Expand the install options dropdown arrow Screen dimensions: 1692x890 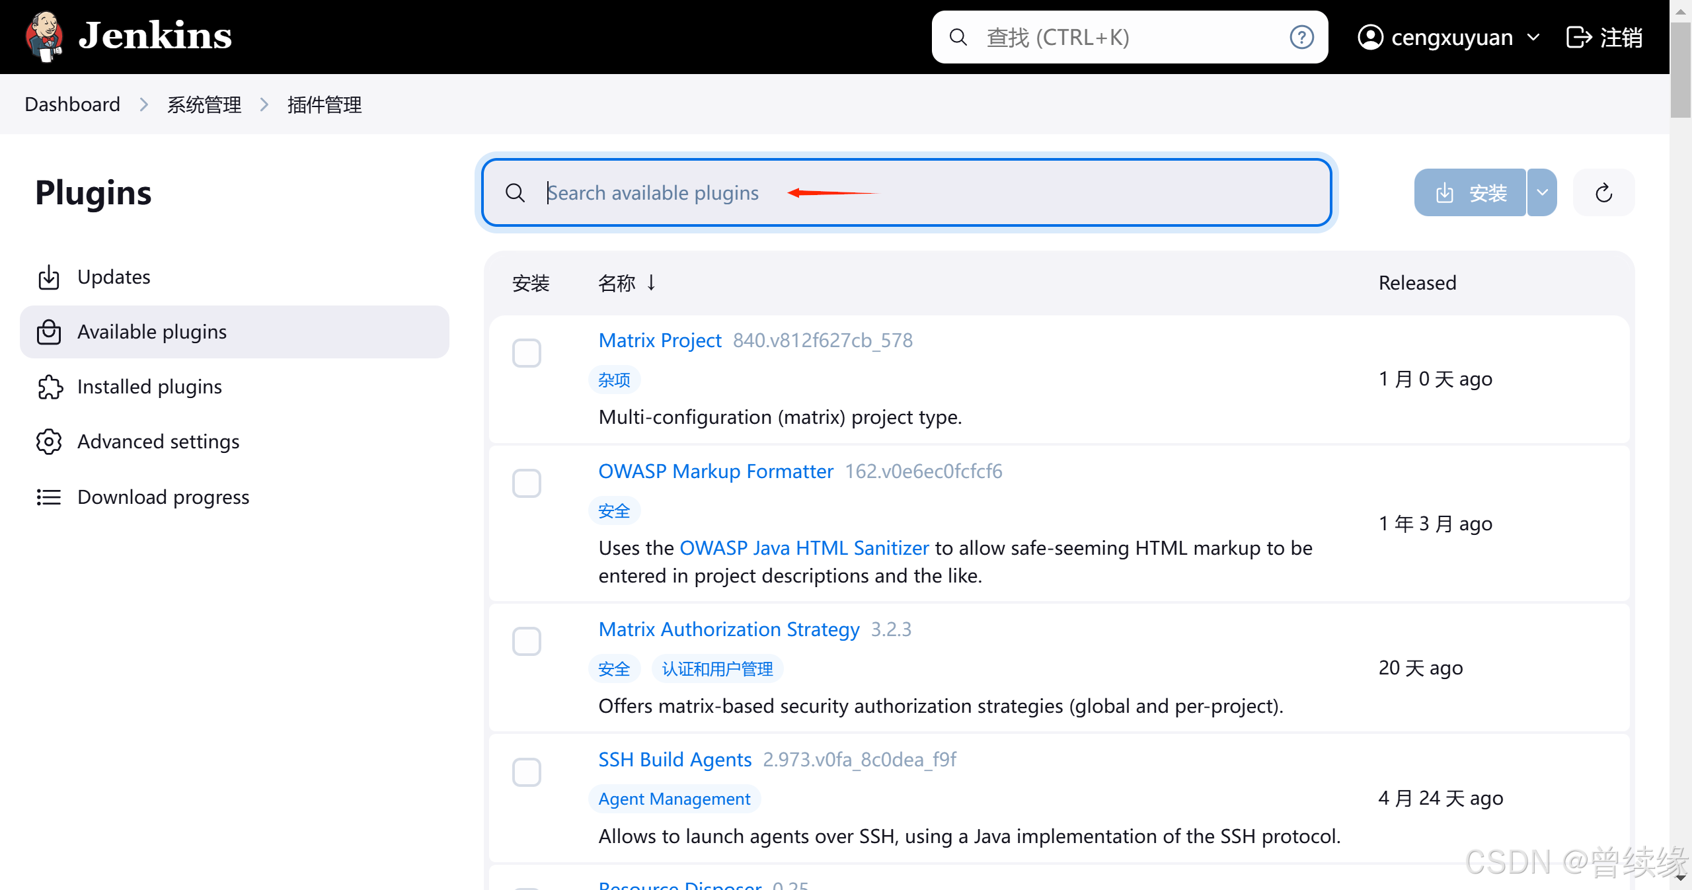tap(1542, 192)
